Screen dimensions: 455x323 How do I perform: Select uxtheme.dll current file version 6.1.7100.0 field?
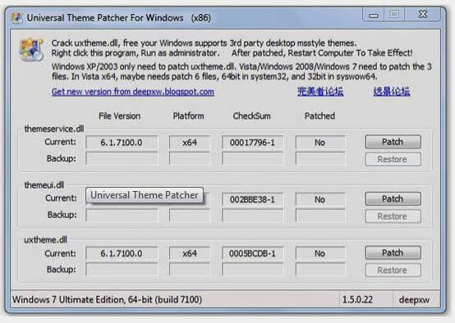(x=122, y=253)
